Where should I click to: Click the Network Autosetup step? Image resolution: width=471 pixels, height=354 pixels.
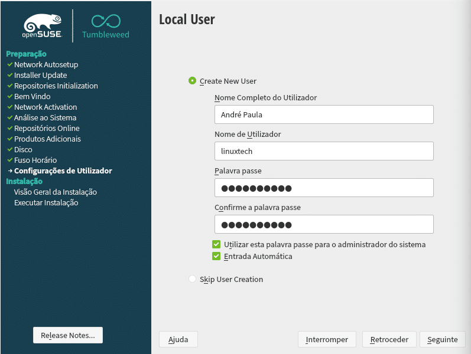[x=46, y=64]
